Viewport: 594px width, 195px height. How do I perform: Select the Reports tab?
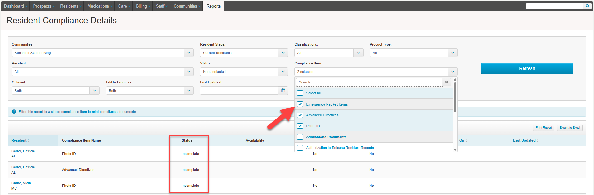click(214, 6)
